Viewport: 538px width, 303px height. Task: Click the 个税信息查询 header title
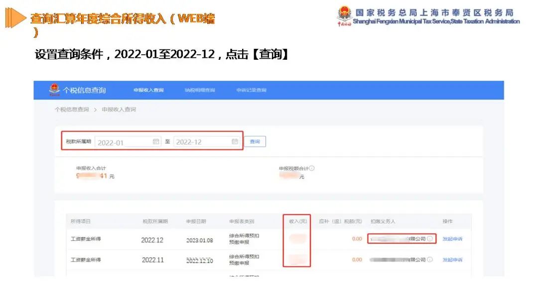tap(84, 90)
